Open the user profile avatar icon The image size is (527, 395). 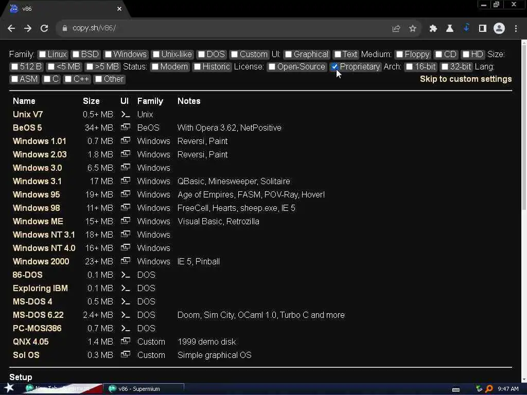click(x=499, y=29)
